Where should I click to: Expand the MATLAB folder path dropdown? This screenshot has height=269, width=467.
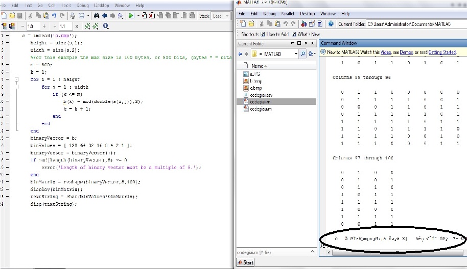[x=295, y=53]
